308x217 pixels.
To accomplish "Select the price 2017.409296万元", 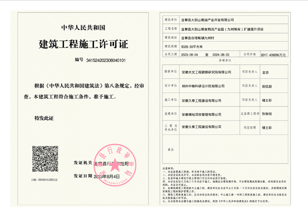I will click(273, 55).
